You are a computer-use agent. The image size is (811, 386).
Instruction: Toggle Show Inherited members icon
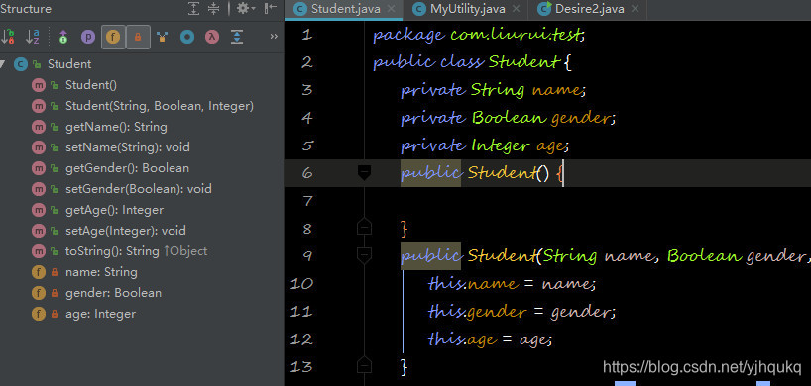coord(63,37)
